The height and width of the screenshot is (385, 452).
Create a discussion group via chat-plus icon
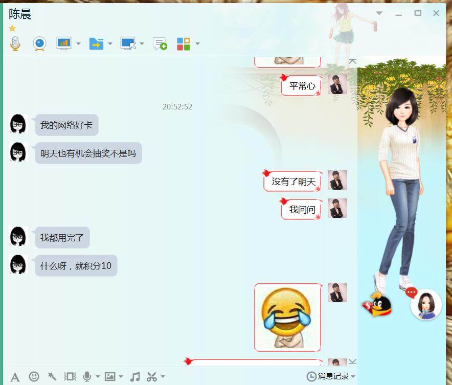point(160,43)
